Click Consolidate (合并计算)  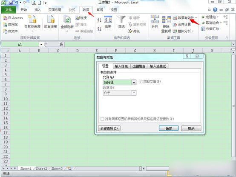tap(182, 25)
